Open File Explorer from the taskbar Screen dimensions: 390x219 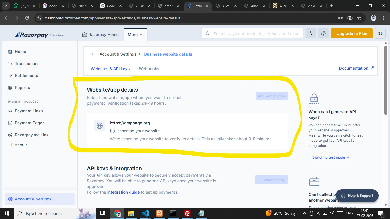click(x=131, y=213)
